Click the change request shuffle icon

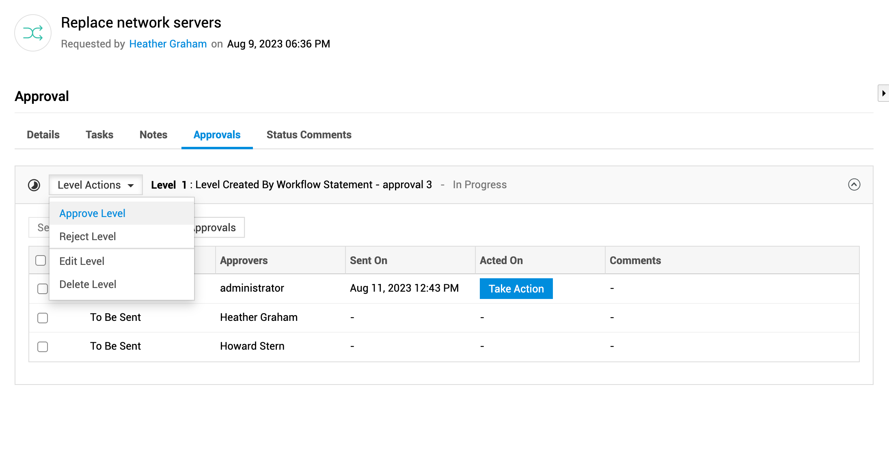point(33,33)
